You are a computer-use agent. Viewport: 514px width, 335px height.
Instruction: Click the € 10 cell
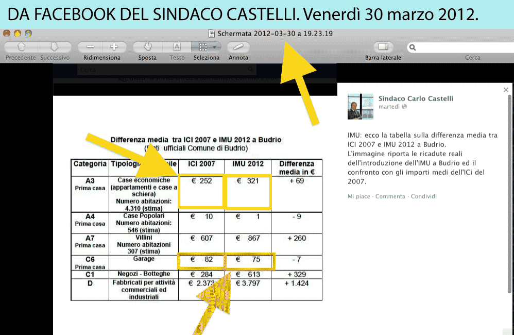pos(201,223)
